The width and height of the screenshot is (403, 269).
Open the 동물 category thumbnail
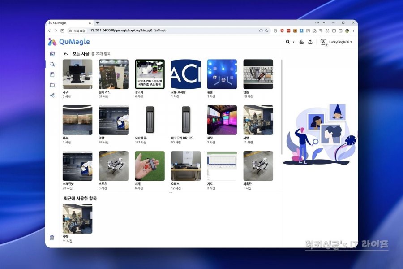[x=222, y=74]
